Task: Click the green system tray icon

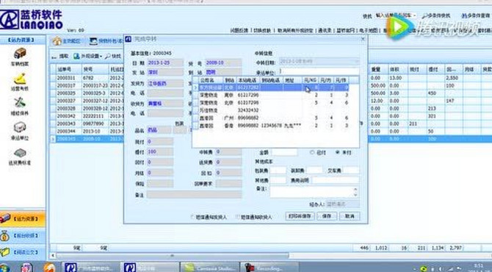Action: (x=423, y=269)
